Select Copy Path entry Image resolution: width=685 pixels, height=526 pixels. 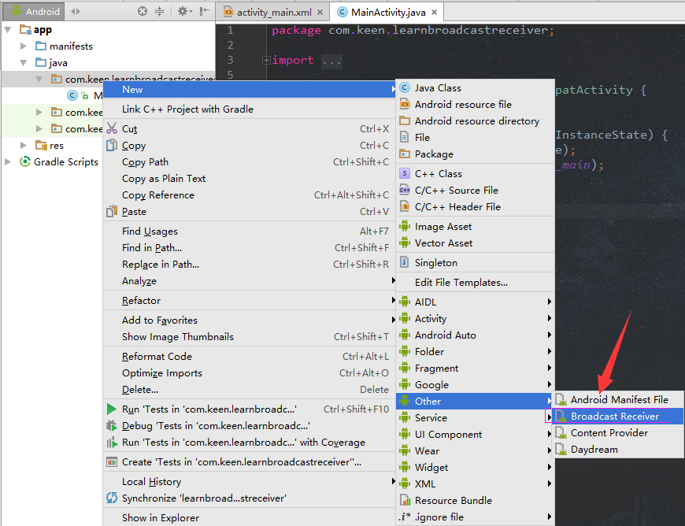coord(249,162)
